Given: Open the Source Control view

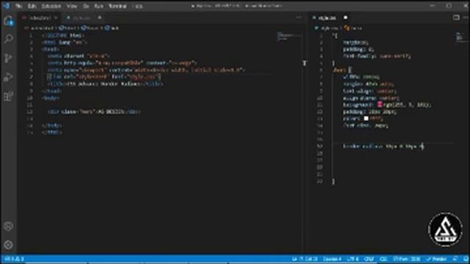Looking at the screenshot, I should coord(8,58).
